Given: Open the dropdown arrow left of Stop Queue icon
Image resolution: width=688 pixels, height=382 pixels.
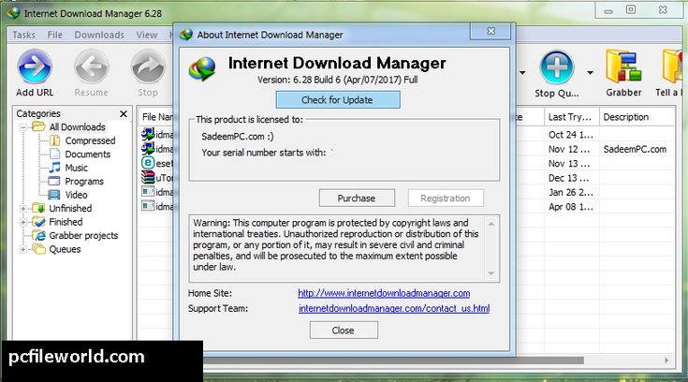Looking at the screenshot, I should [522, 72].
